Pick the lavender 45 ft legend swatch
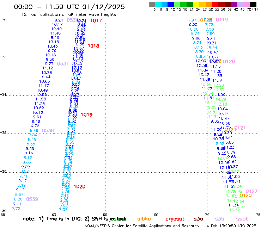 coord(241,4)
